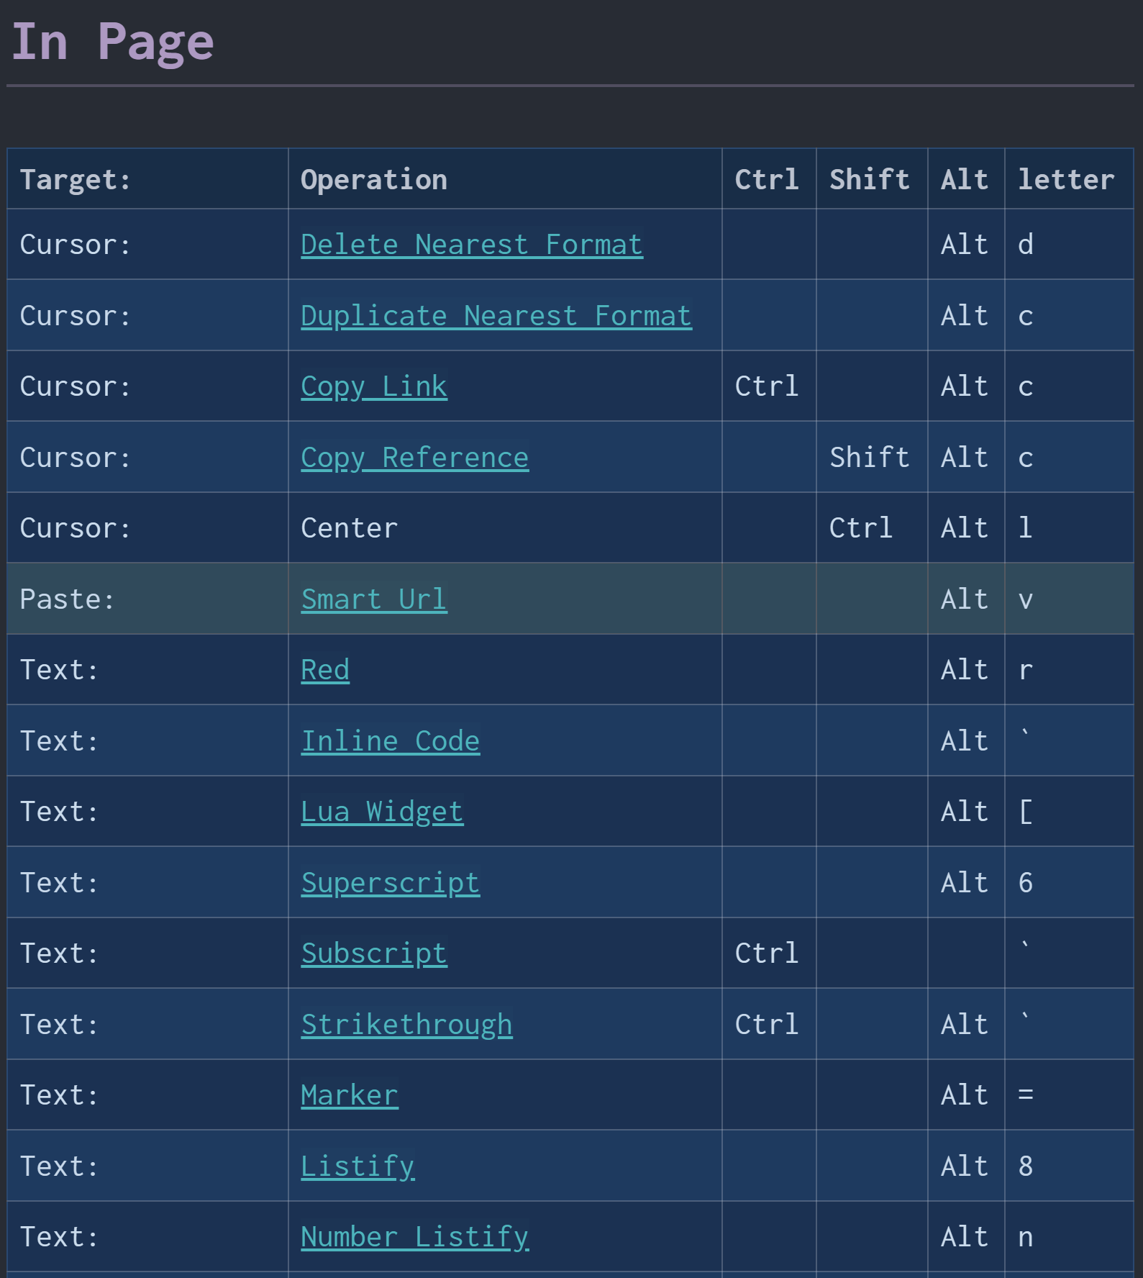Select the Center operation cell

point(349,528)
